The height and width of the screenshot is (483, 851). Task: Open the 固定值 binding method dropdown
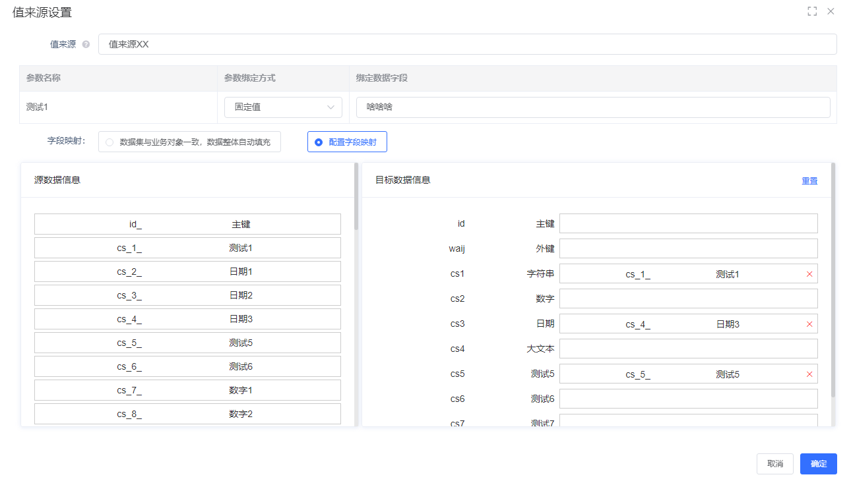(x=283, y=107)
